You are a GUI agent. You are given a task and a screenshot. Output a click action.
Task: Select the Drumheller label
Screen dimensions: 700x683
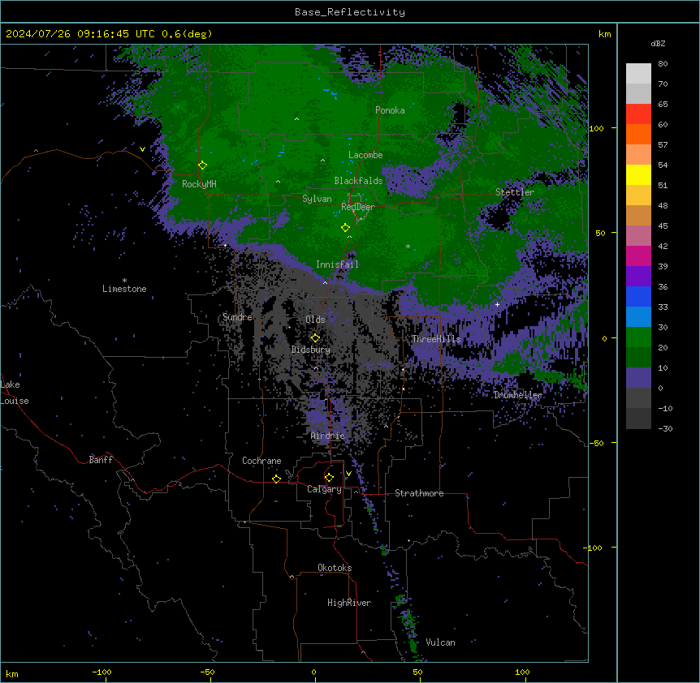(518, 395)
